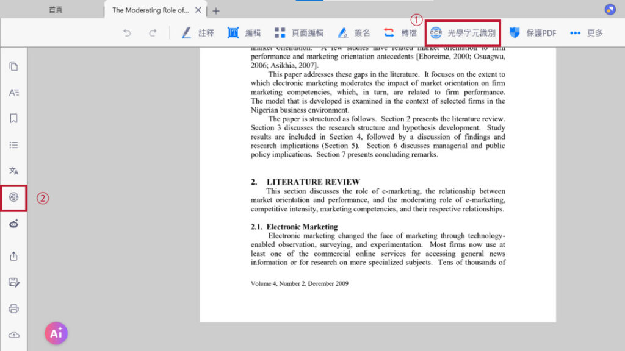Open the 轉檔 convert tool
The height and width of the screenshot is (351, 625).
point(400,33)
